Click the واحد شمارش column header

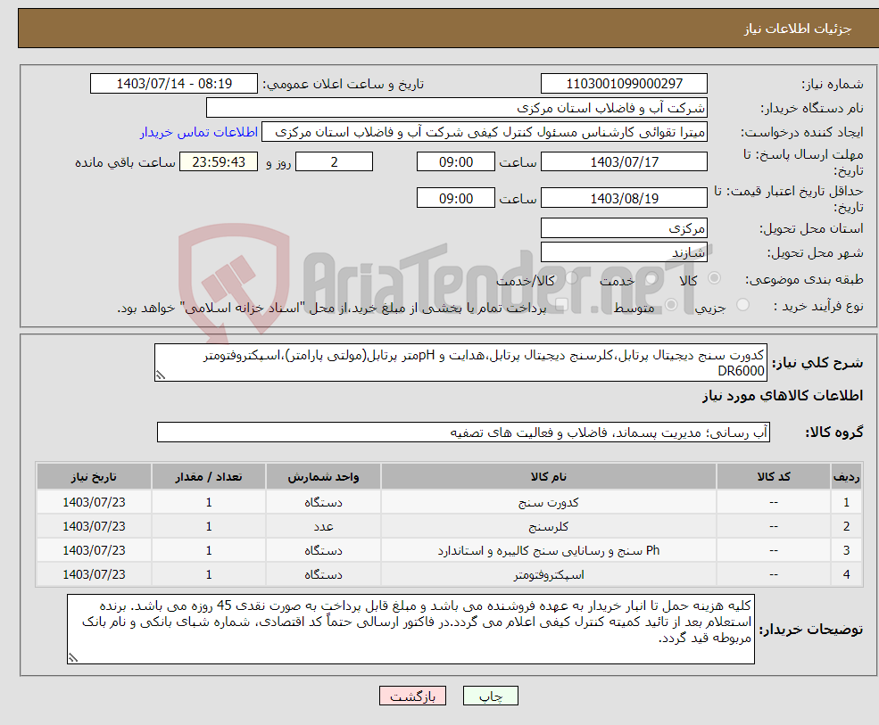(323, 477)
